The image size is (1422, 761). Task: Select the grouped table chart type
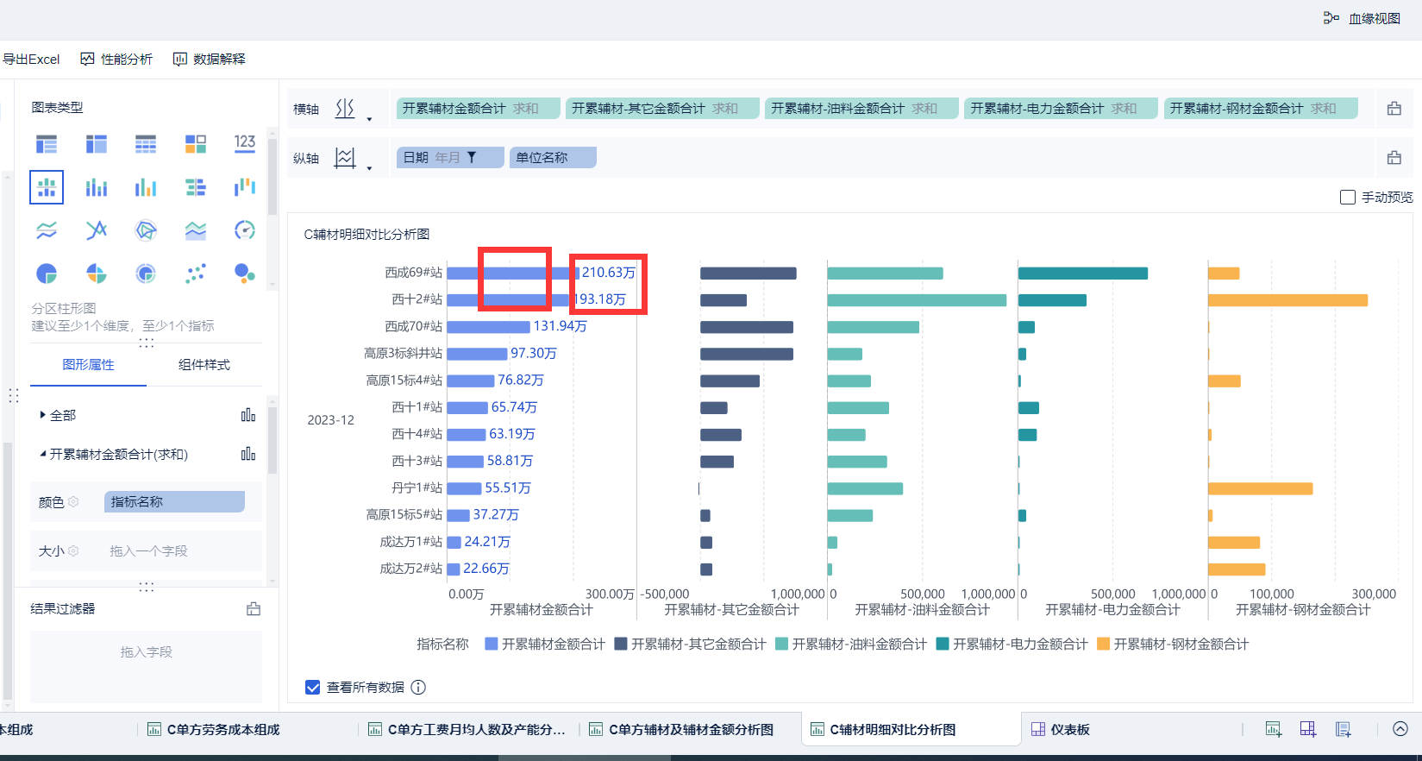coord(47,143)
